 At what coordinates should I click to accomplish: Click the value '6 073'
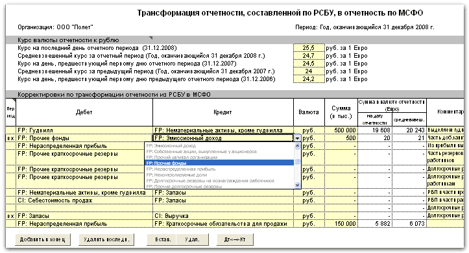(409, 224)
